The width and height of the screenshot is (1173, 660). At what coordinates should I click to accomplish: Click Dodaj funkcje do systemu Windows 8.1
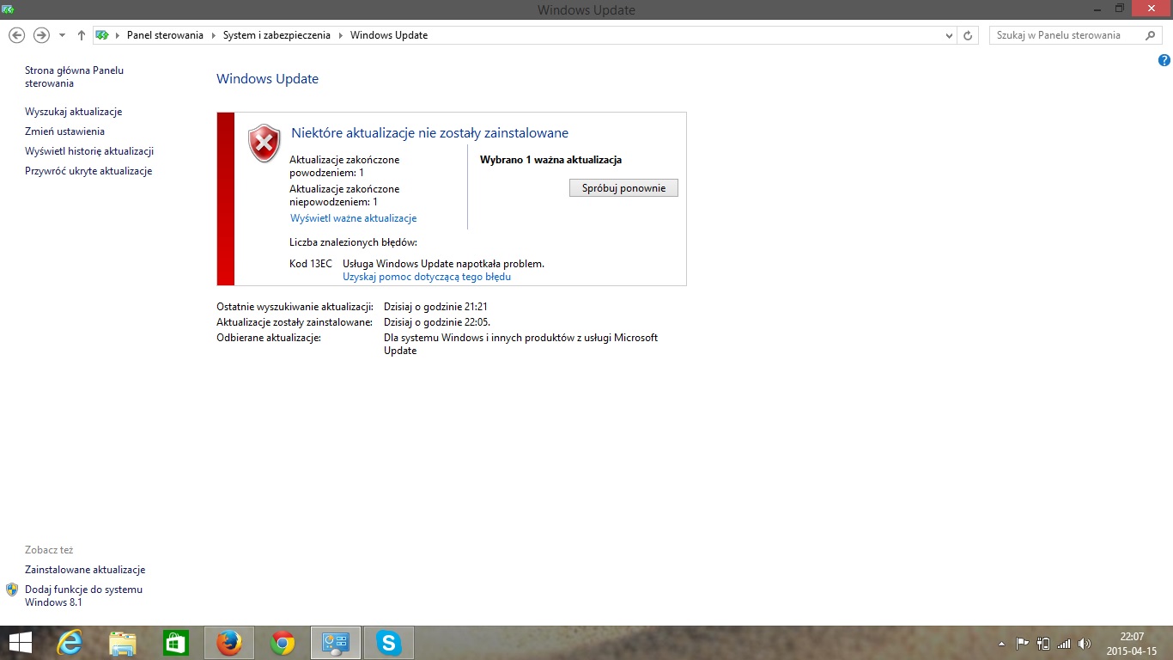[83, 596]
